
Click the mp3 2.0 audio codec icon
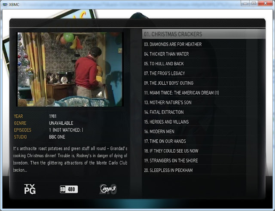click(x=108, y=189)
